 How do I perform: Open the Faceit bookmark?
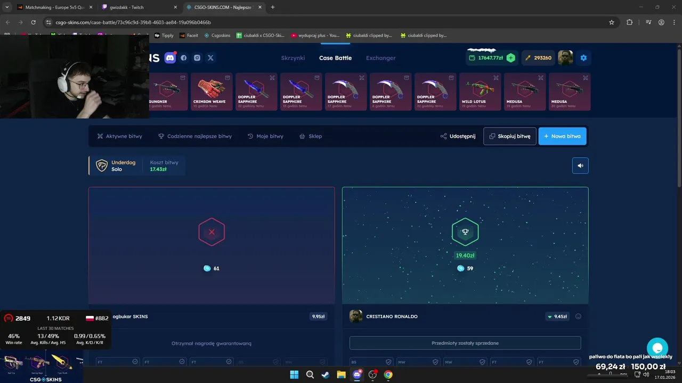point(189,36)
